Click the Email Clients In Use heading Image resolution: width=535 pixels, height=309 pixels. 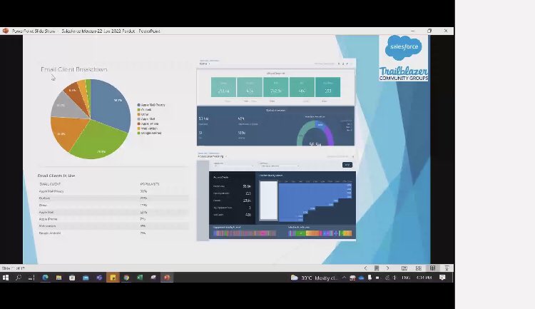[56, 176]
